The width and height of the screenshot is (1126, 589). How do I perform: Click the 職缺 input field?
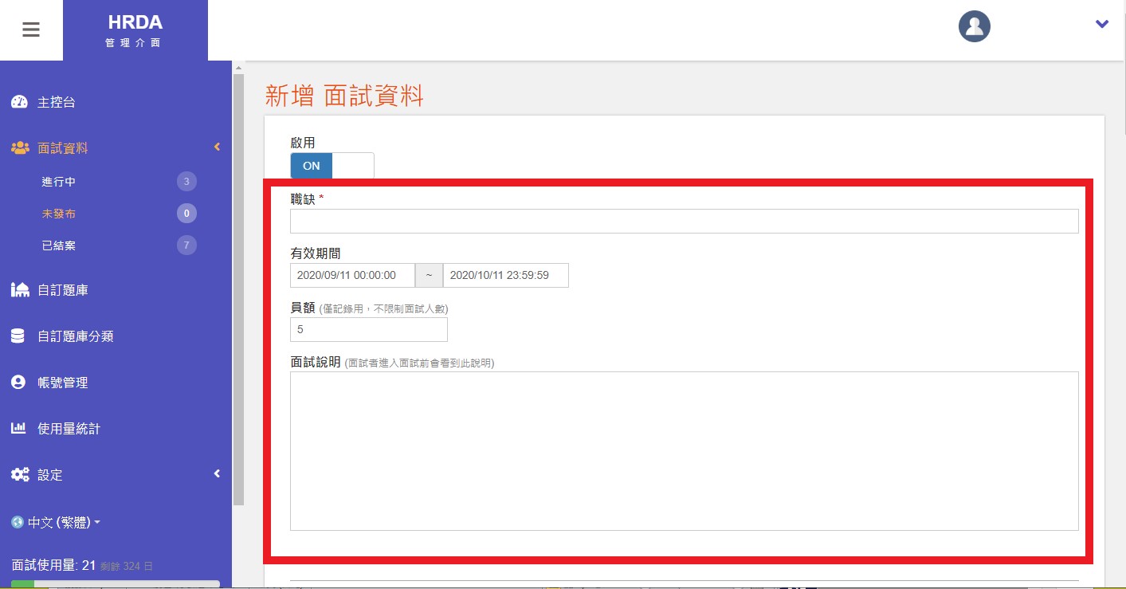click(684, 220)
